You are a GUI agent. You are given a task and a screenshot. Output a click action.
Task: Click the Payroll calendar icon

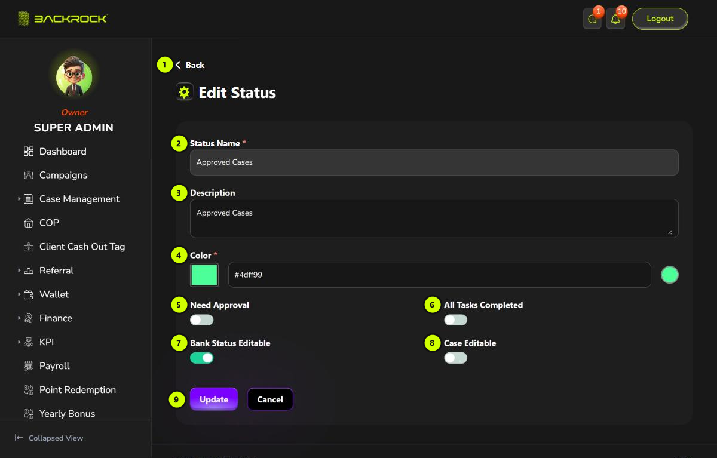[29, 367]
